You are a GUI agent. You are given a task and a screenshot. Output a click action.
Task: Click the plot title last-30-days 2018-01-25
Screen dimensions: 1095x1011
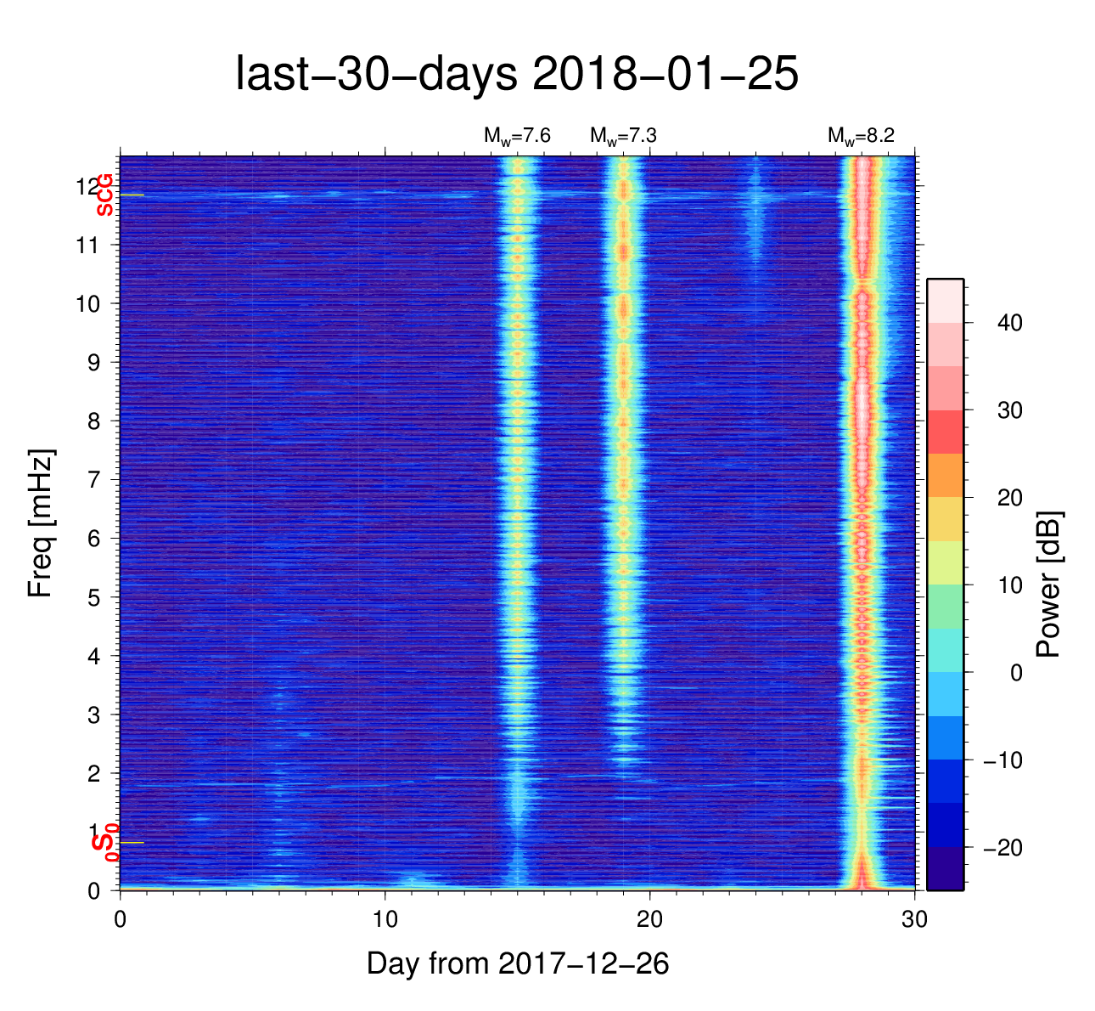[x=516, y=75]
